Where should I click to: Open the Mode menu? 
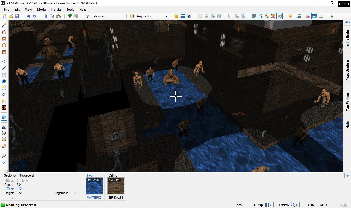[41, 9]
